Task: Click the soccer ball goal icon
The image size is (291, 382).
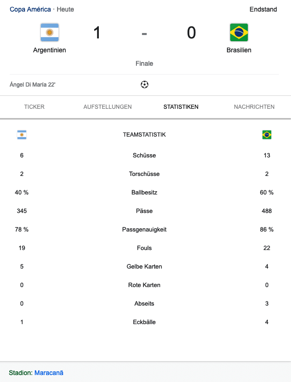Action: pos(144,84)
